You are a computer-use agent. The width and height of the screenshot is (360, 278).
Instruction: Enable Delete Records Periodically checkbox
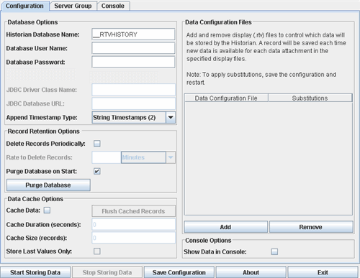[x=97, y=144]
